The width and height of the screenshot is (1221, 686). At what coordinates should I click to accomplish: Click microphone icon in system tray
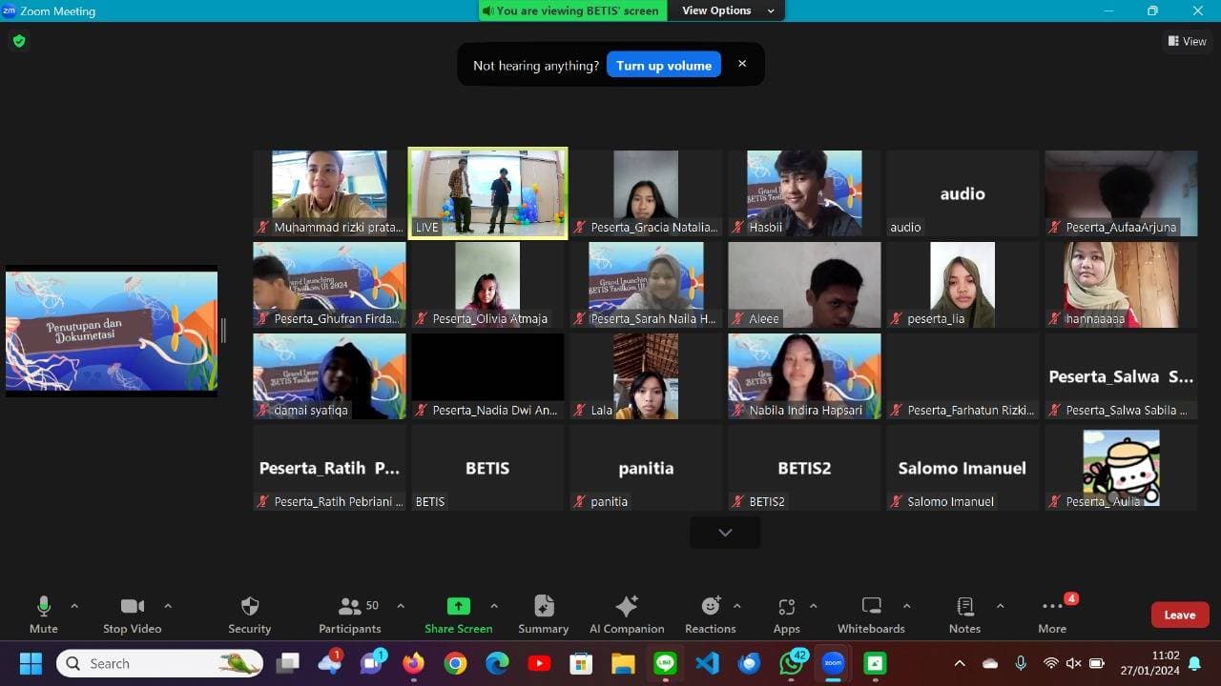1021,663
